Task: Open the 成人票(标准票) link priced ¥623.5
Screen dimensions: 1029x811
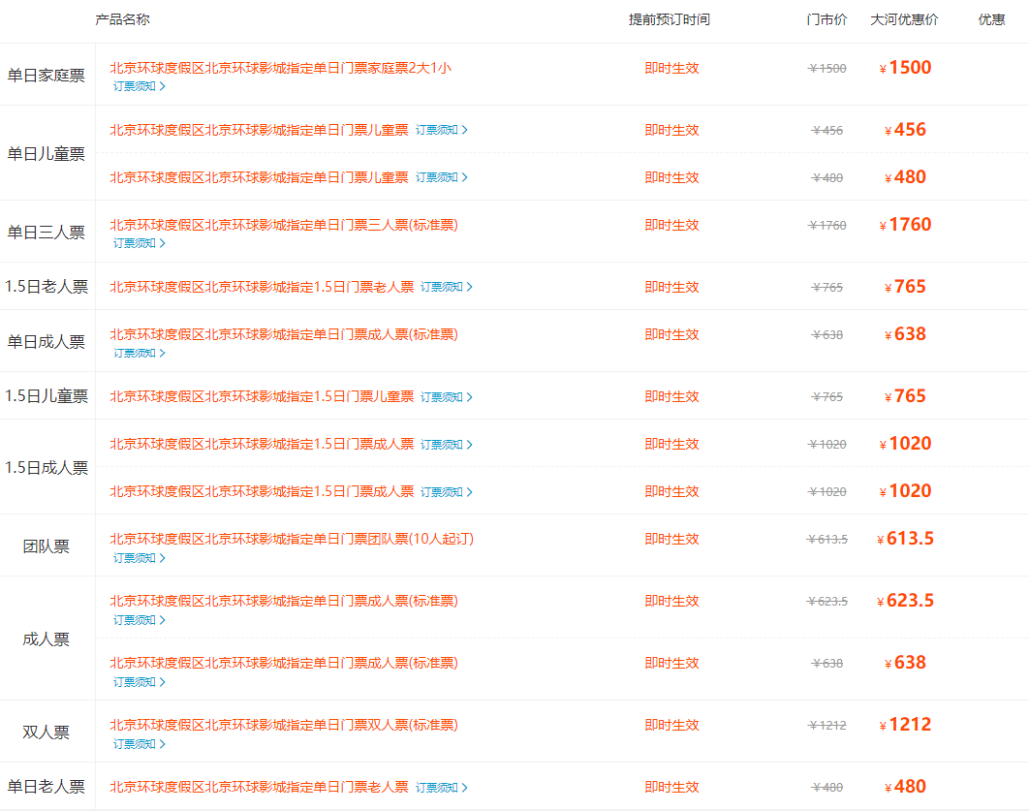Action: tap(284, 601)
